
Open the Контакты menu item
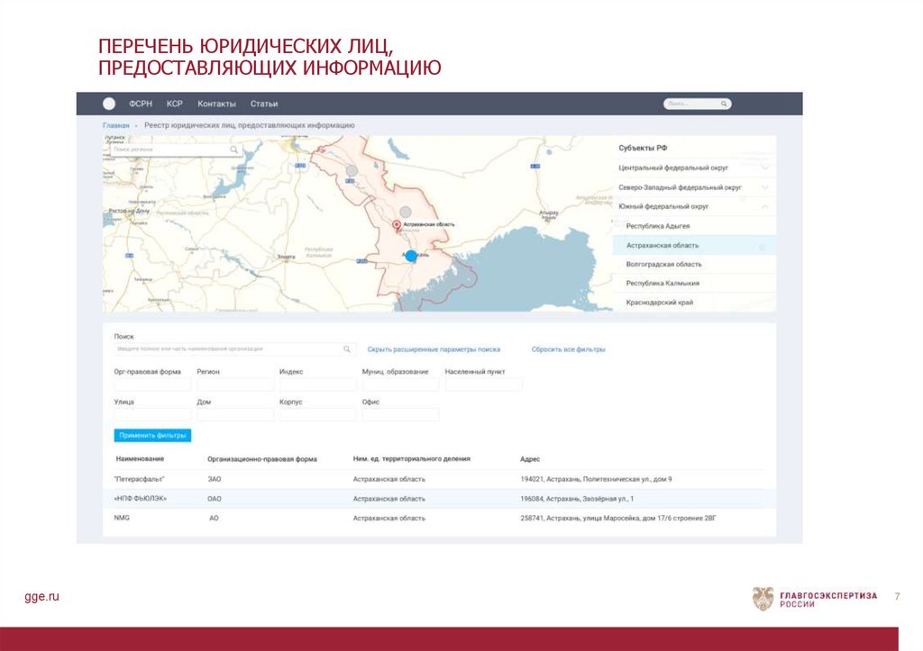tap(216, 104)
